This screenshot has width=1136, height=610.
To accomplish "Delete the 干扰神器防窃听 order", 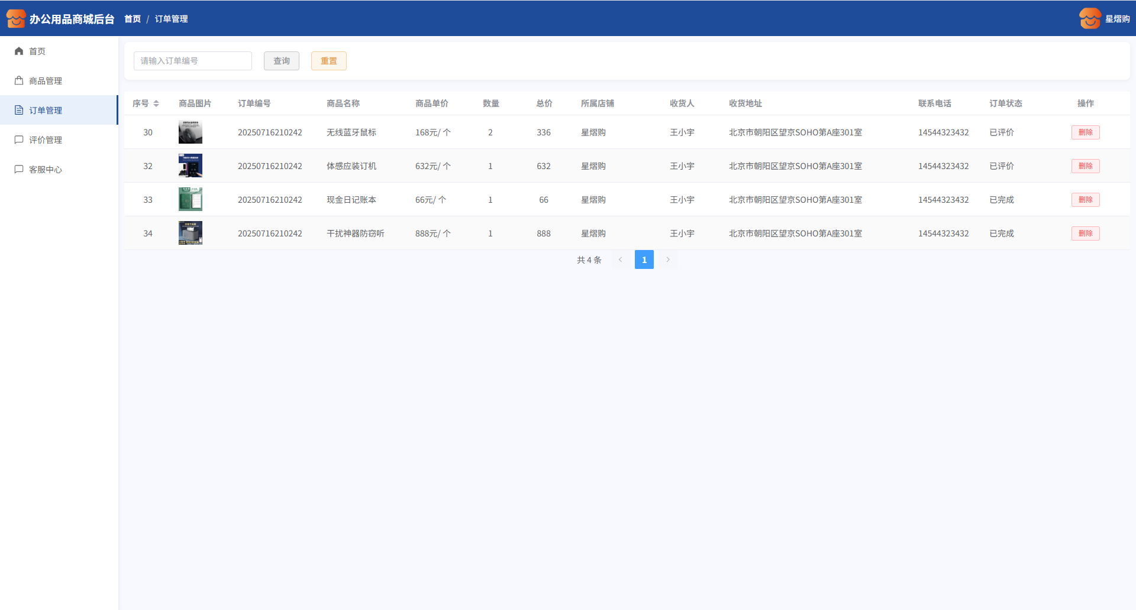I will [1085, 233].
